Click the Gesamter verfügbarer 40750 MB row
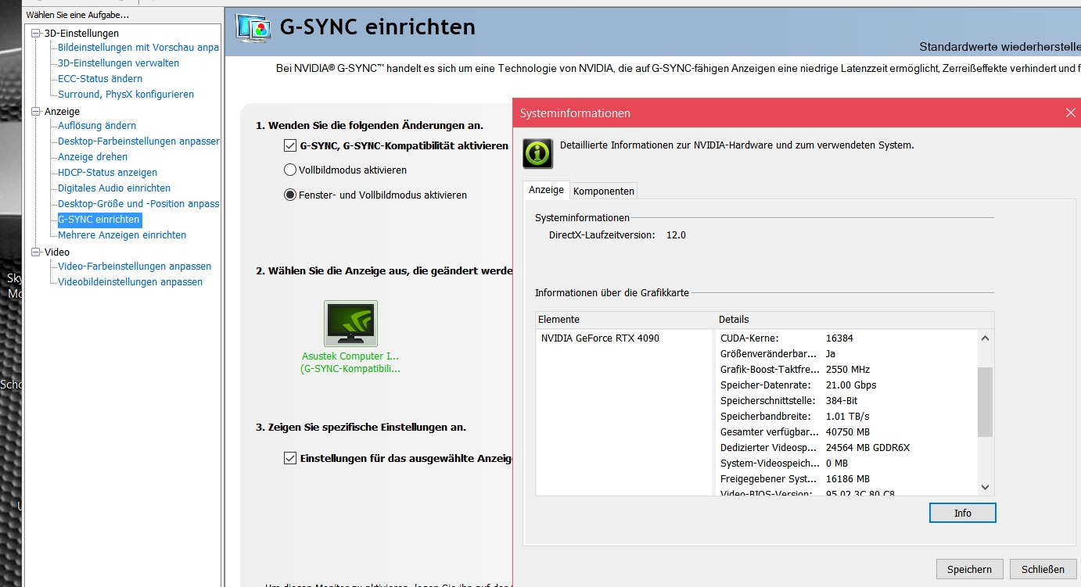 click(x=847, y=432)
